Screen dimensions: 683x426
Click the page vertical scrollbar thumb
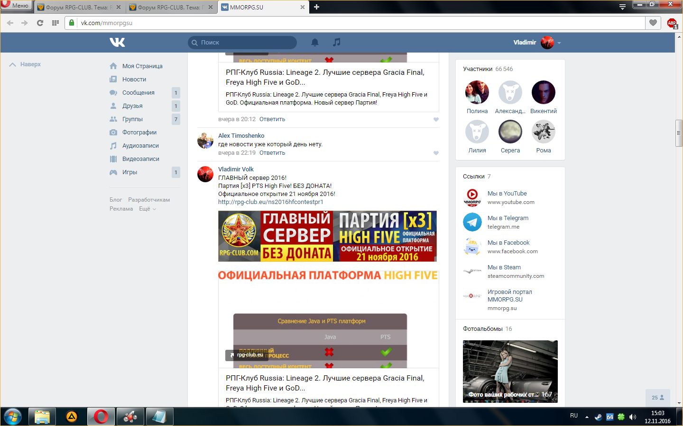click(679, 133)
